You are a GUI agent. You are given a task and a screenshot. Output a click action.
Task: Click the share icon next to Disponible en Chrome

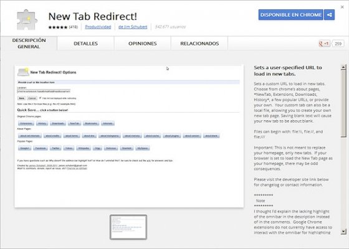[x=330, y=15]
